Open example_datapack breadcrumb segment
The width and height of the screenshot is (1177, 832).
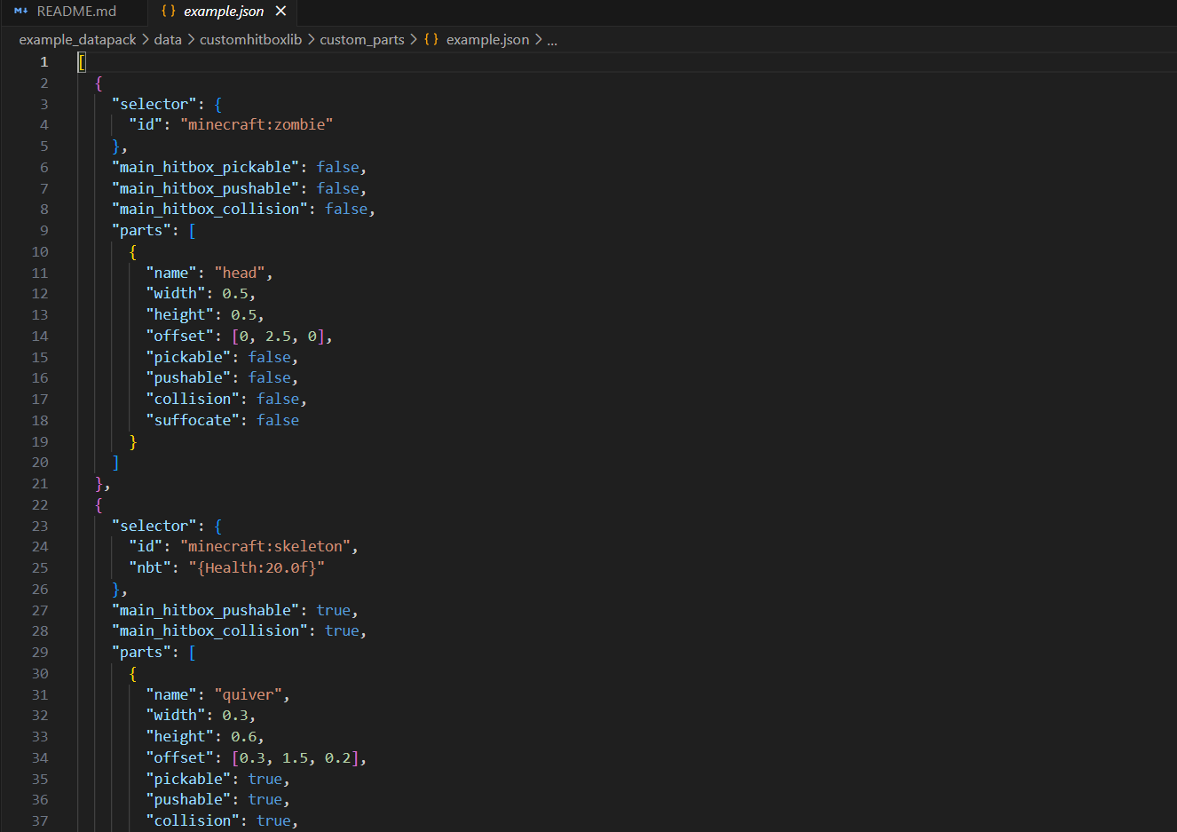click(x=78, y=40)
